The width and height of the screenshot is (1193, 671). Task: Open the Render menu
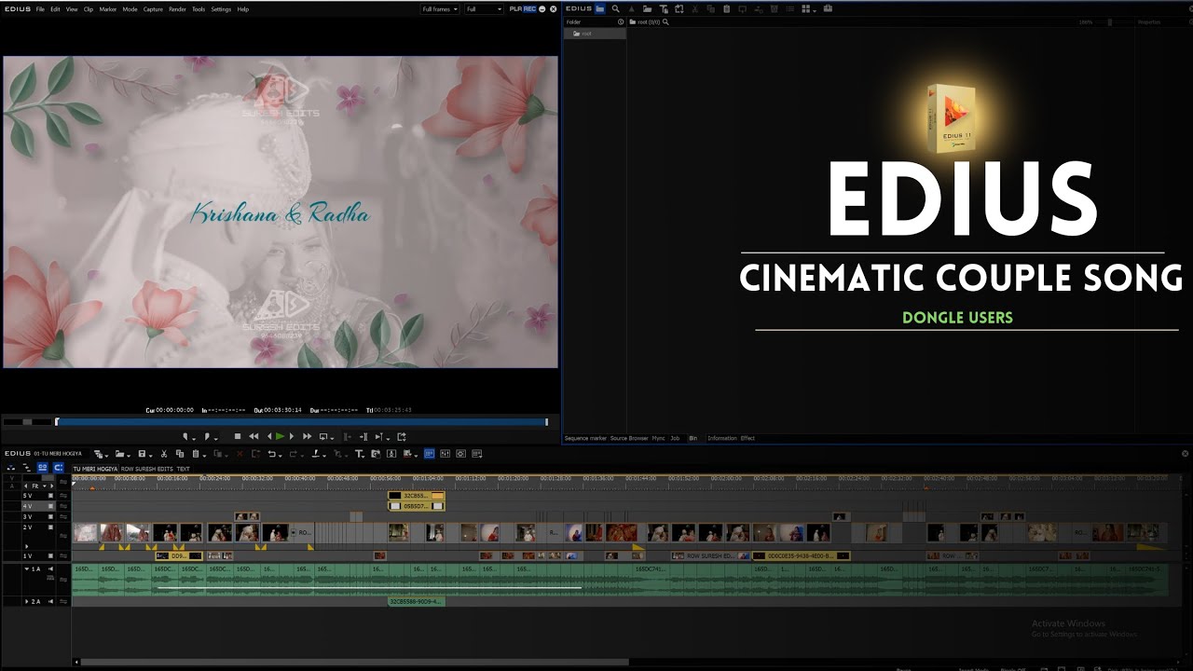coord(177,8)
